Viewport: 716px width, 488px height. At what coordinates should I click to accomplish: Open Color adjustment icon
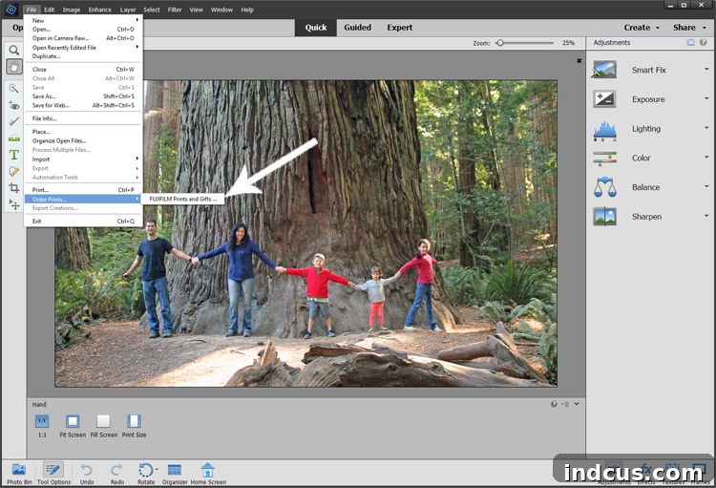coord(604,159)
